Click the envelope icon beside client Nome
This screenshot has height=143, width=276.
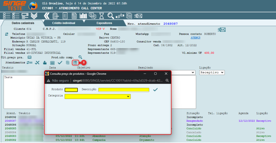222,30
